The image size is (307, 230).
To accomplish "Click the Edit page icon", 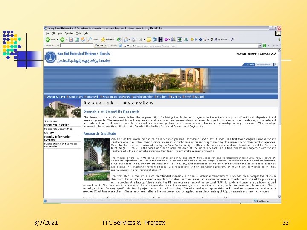I will pyautogui.click(x=140, y=40).
